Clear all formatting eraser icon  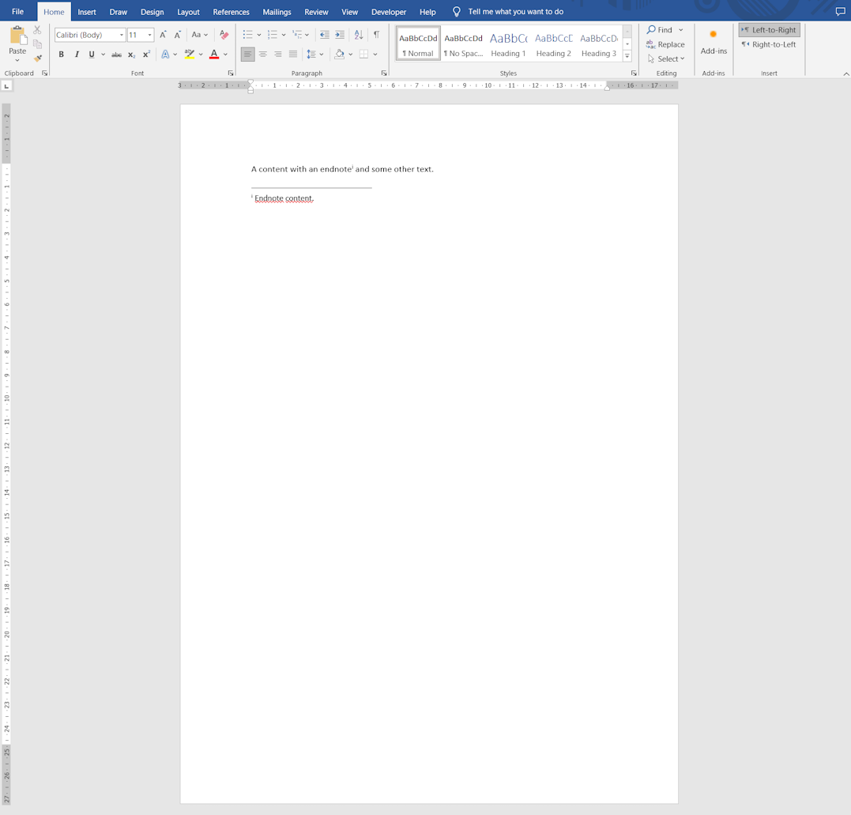pyautogui.click(x=224, y=35)
